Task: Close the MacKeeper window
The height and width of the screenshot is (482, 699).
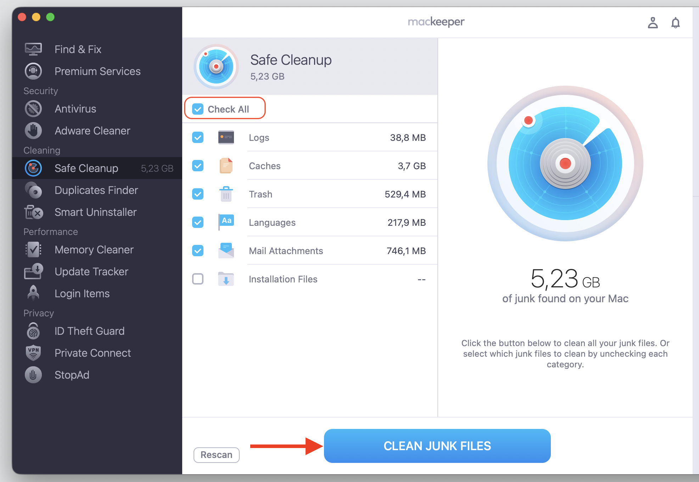Action: pyautogui.click(x=22, y=17)
